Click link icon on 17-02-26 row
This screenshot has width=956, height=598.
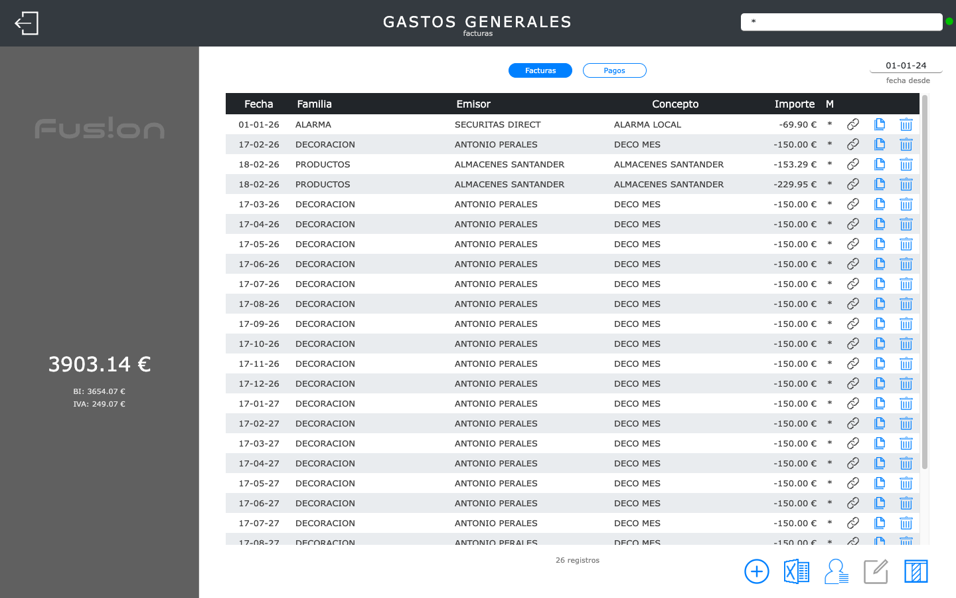(x=853, y=144)
